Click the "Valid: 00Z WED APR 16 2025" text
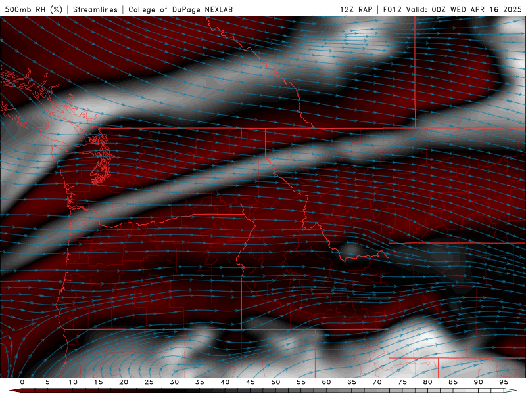Viewport: 526px width, 394px height. (464, 9)
